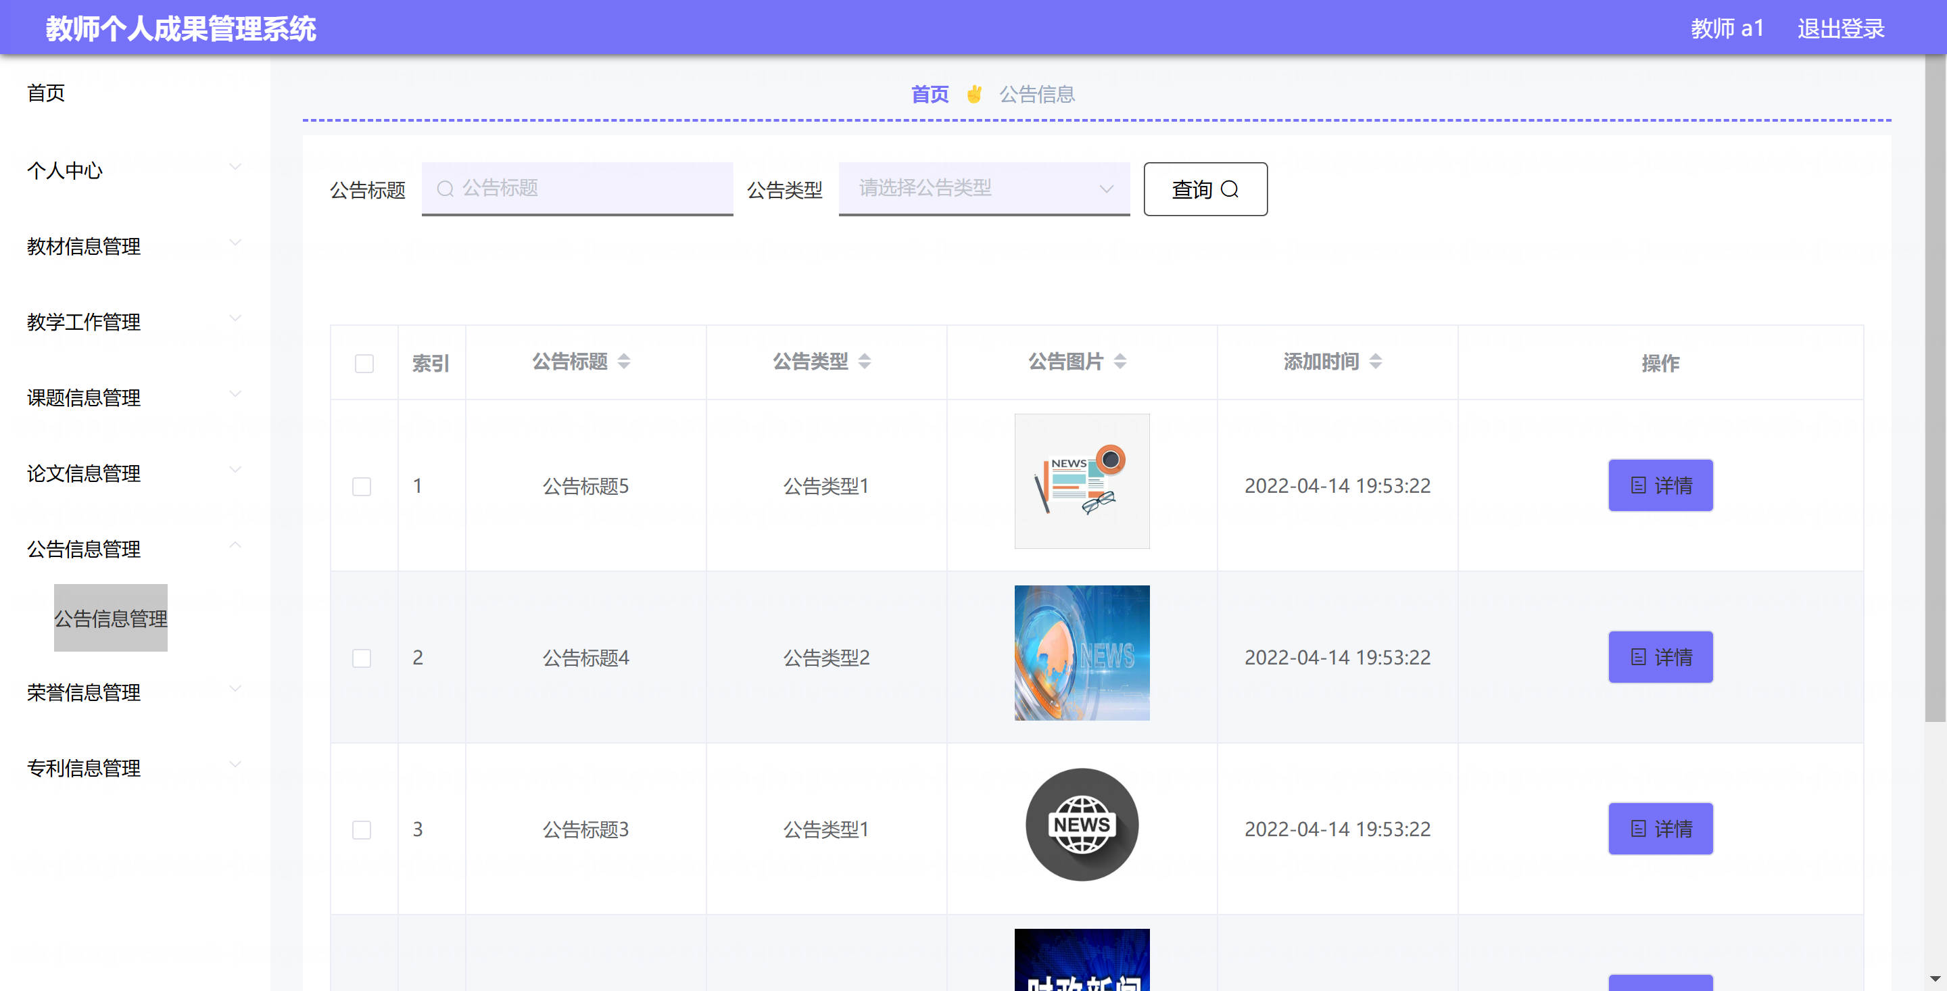1947x991 pixels.
Task: Expand the 课题信息管理 sidebar menu
Action: click(135, 397)
